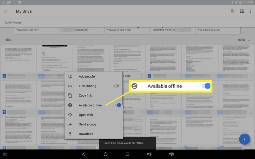The width and height of the screenshot is (255, 159).
Task: Click the Available offline menu label
Action: point(90,105)
